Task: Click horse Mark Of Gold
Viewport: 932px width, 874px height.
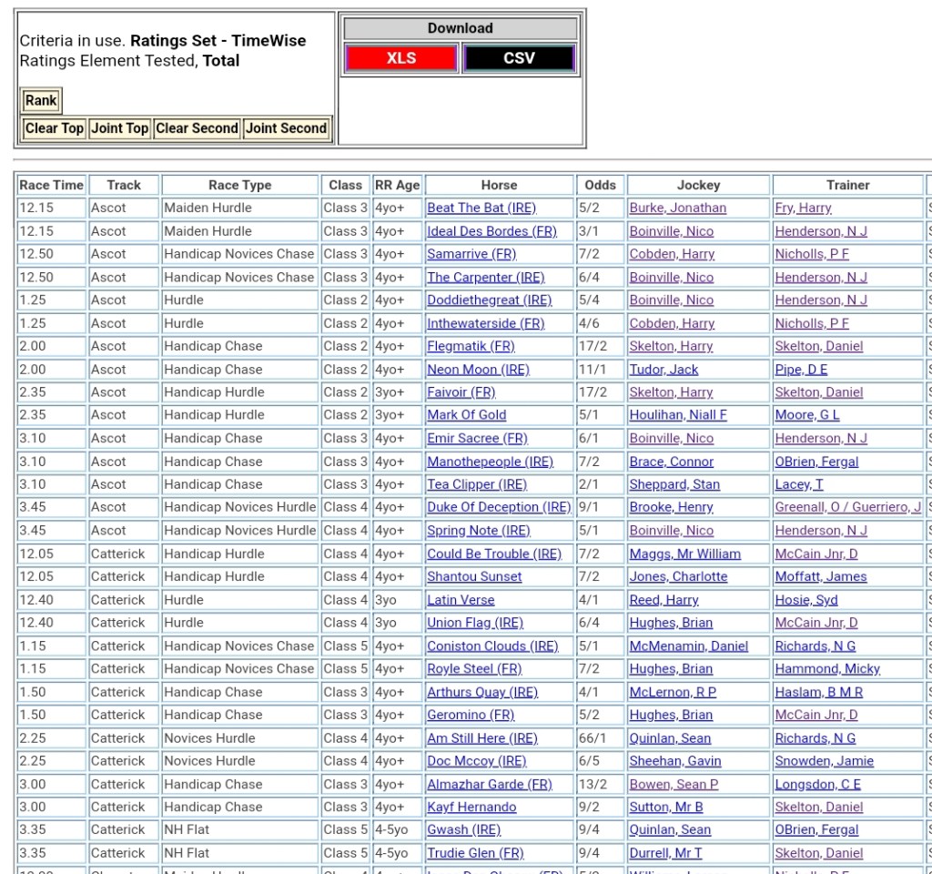Action: point(466,415)
